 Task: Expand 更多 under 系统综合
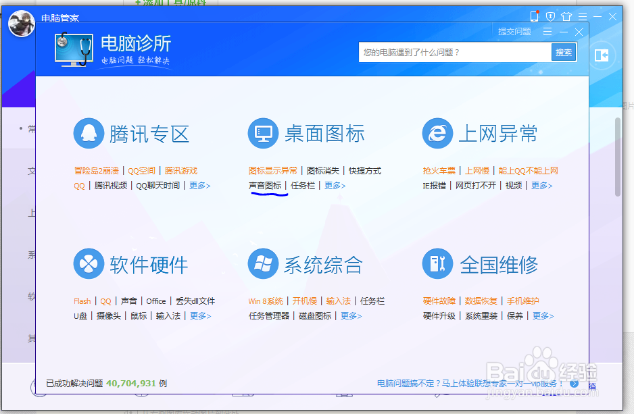tap(351, 316)
